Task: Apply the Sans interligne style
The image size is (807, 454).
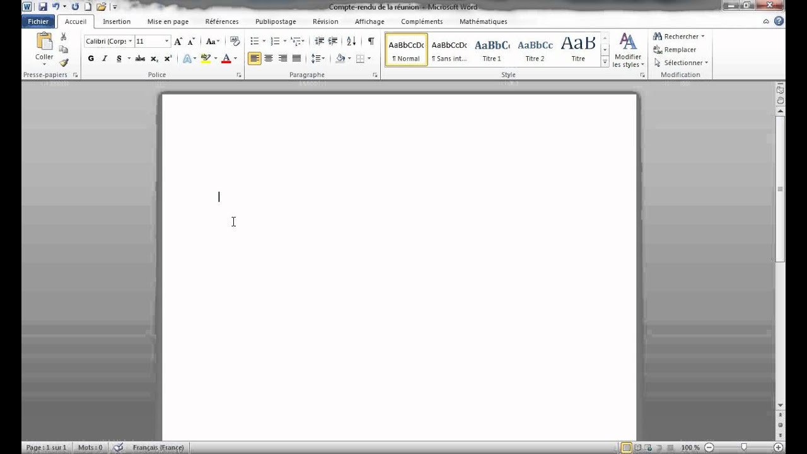Action: click(x=449, y=50)
